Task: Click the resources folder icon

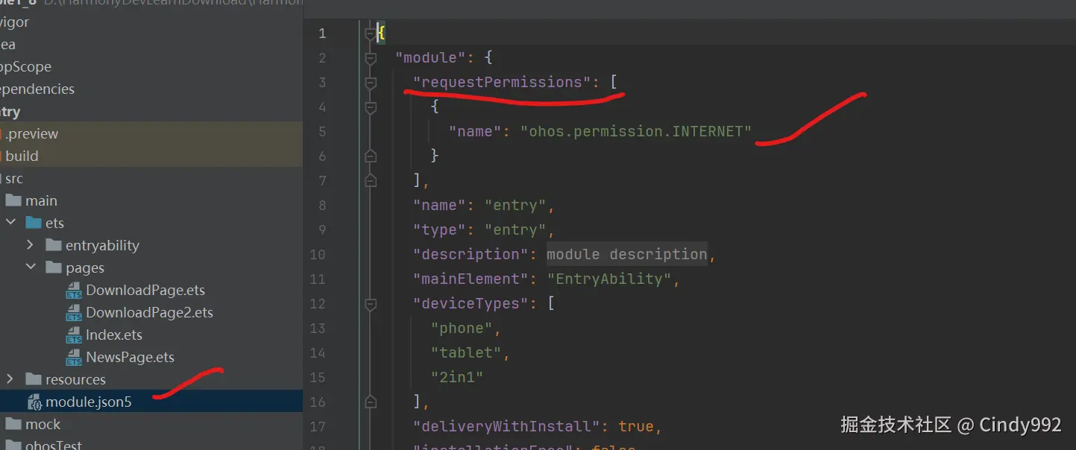Action: point(34,379)
